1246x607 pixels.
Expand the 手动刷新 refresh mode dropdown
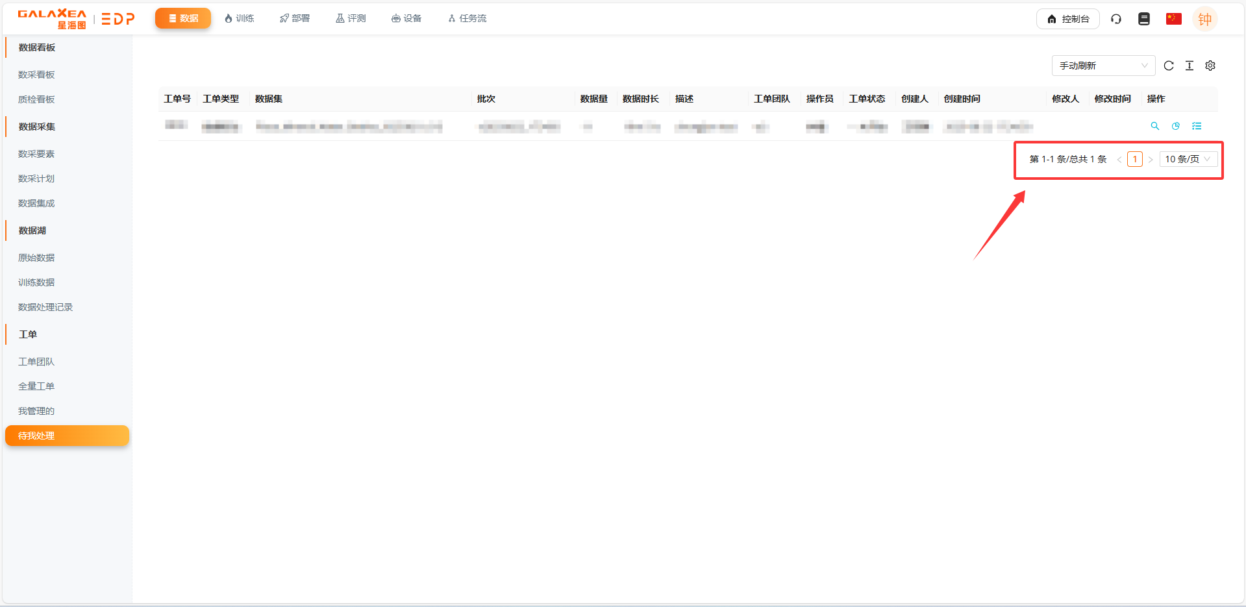[x=1103, y=66]
